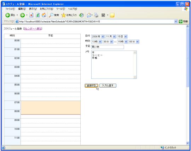This screenshot has height=151, width=191.
Task: Follow the カレンダーへ戻る link
Action: [33, 29]
